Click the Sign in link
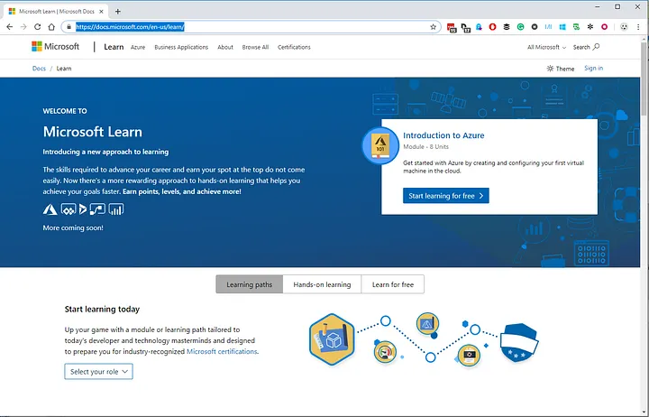Screen dimensions: 649x417 click(x=593, y=68)
